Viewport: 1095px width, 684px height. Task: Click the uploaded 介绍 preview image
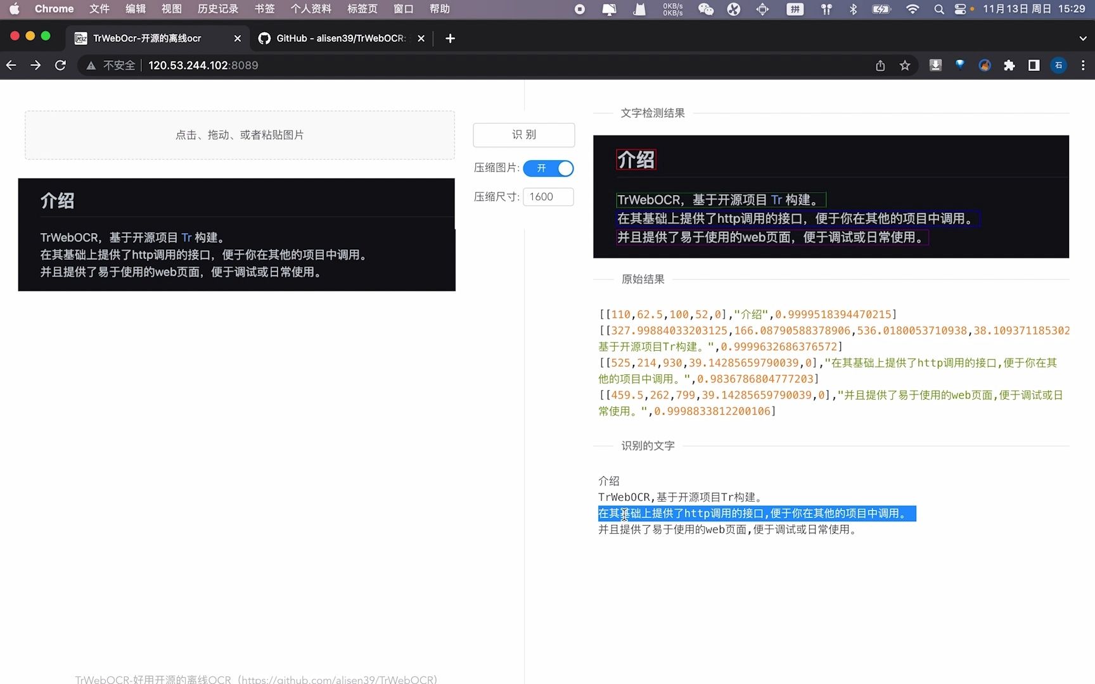coord(236,235)
